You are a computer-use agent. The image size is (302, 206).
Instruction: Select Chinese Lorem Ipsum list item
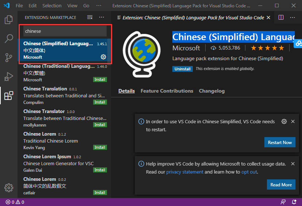pos(64,163)
